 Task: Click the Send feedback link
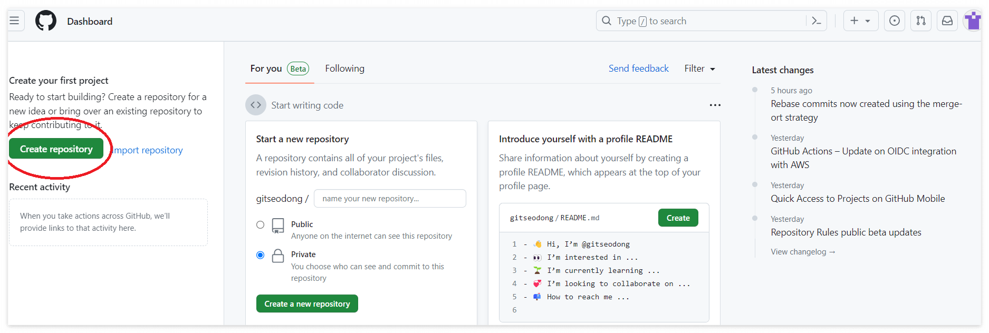638,68
